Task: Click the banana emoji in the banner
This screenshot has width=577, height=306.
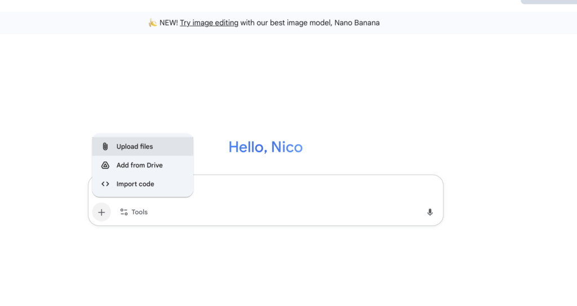Action: click(152, 23)
